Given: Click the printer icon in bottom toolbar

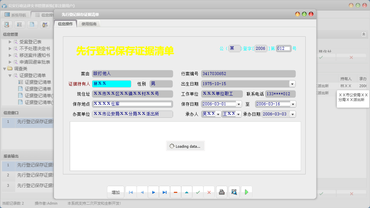Looking at the screenshot, I should pos(222,192).
